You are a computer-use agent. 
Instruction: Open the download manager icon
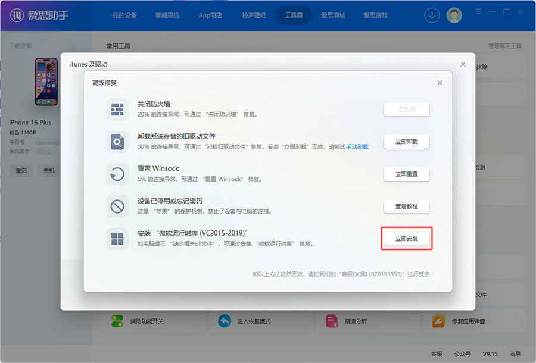[x=432, y=15]
